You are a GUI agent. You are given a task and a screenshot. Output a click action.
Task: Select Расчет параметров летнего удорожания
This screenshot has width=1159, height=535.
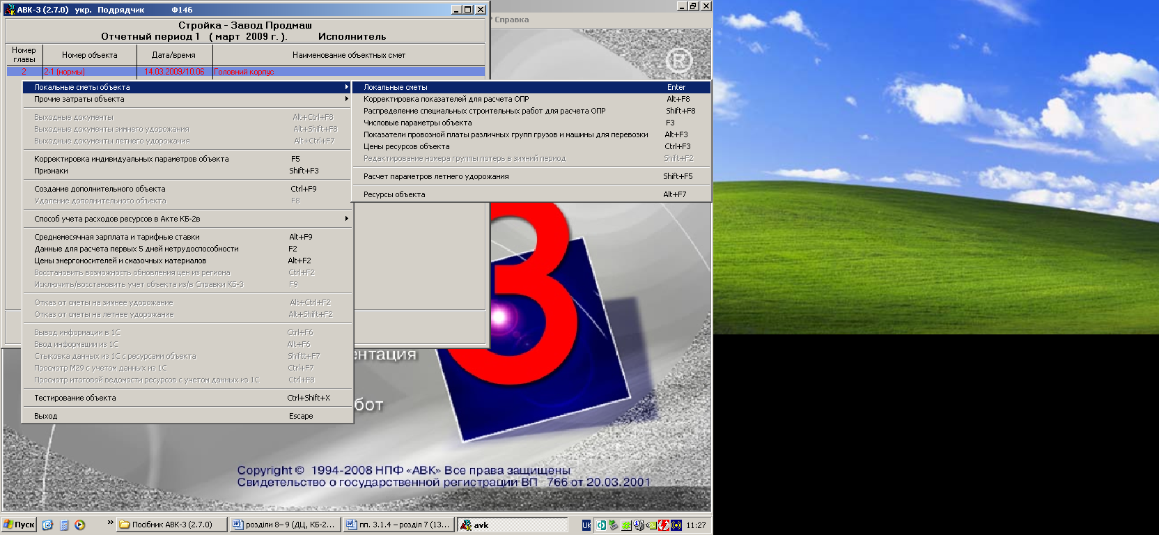[531, 176]
